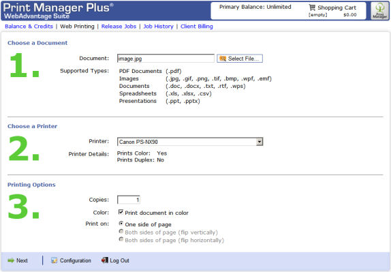Click the $0.00 cart total

click(x=350, y=15)
